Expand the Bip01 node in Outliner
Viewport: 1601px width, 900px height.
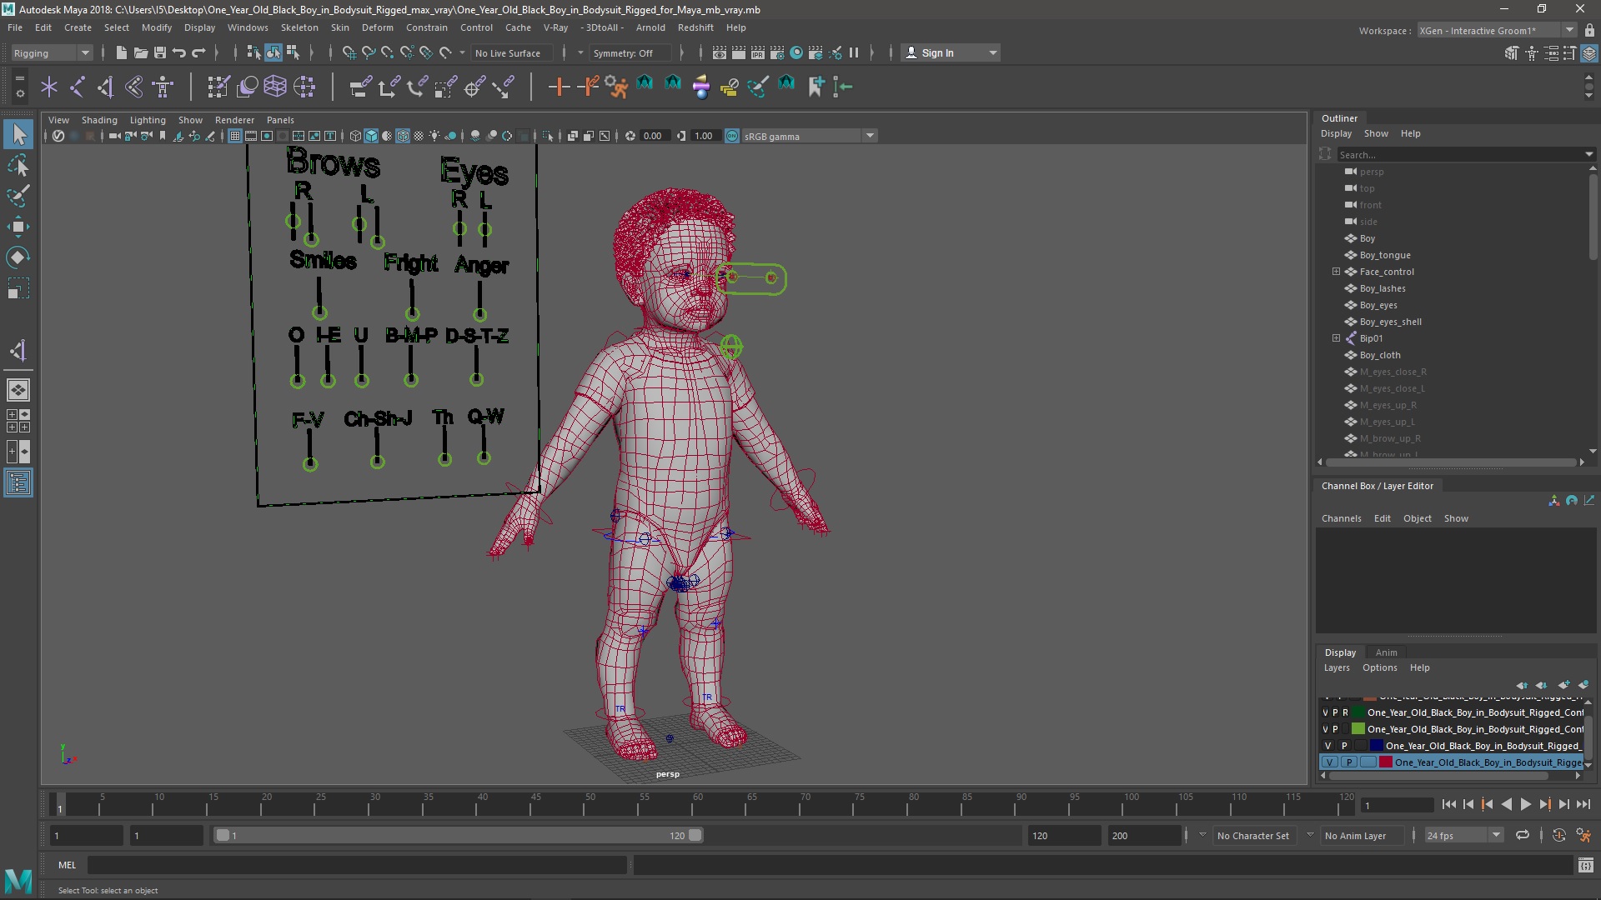coord(1336,338)
